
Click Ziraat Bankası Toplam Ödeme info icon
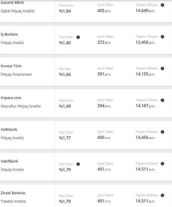click(x=162, y=195)
